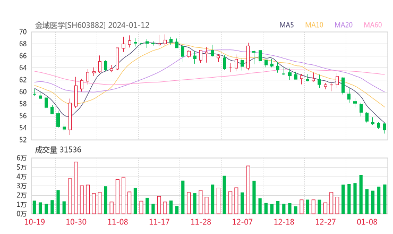393x234 pixels.
Task: Click the 60 price axis label
Action: [x=23, y=92]
